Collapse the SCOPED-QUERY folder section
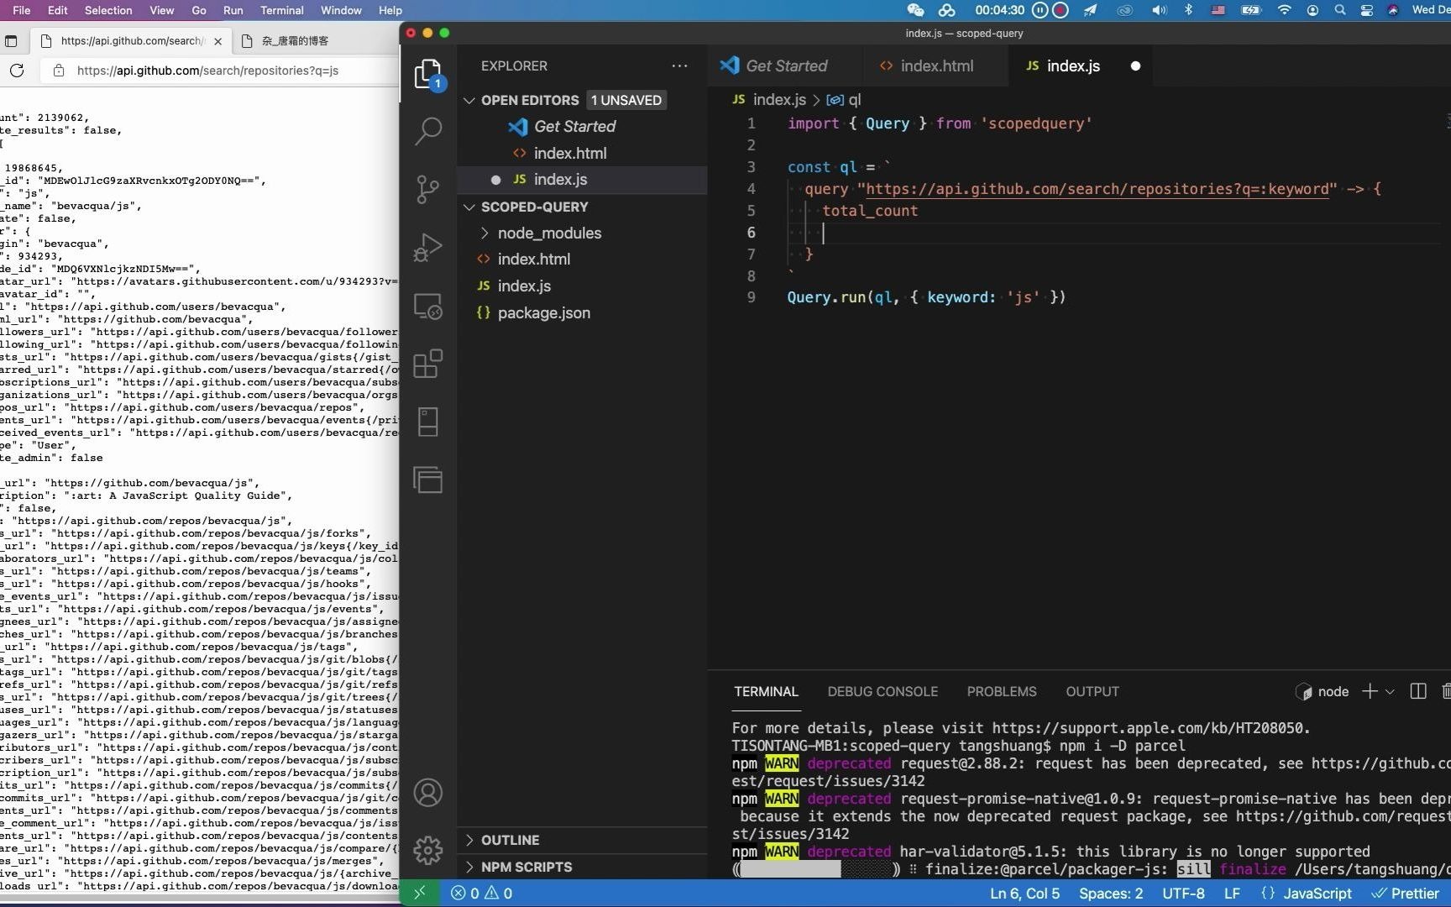The width and height of the screenshot is (1451, 907). click(x=469, y=207)
